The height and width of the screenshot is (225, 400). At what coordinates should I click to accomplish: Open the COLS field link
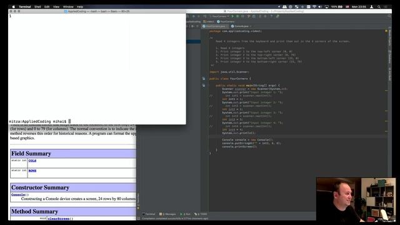[32, 161]
